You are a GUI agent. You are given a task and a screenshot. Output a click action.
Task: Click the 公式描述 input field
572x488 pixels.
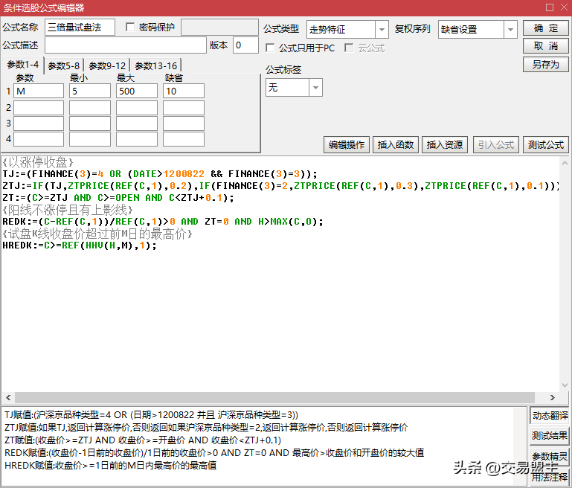pos(126,45)
